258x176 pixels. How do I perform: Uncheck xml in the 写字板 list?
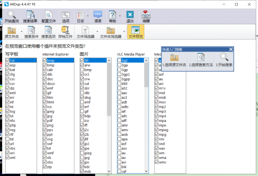point(7,158)
